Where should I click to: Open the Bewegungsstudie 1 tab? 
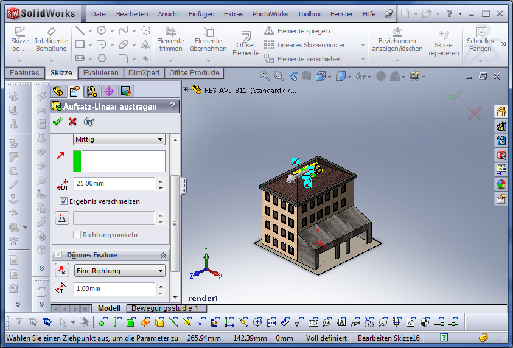click(165, 308)
